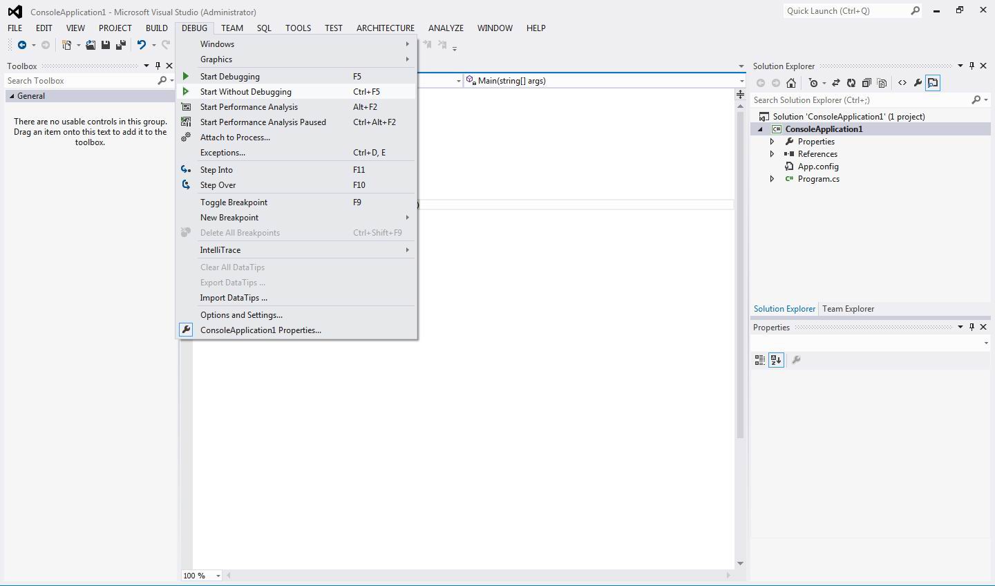This screenshot has width=995, height=586.
Task: Click the Save All toolbar icon
Action: (121, 45)
